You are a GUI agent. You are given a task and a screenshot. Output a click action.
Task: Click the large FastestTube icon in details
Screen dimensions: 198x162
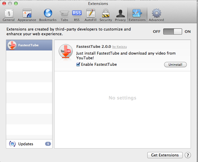(x=66, y=52)
